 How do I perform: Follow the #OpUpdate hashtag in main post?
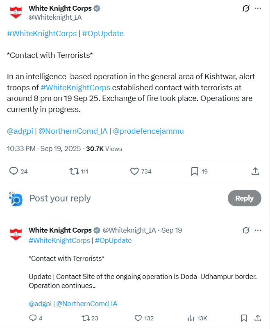click(x=103, y=34)
